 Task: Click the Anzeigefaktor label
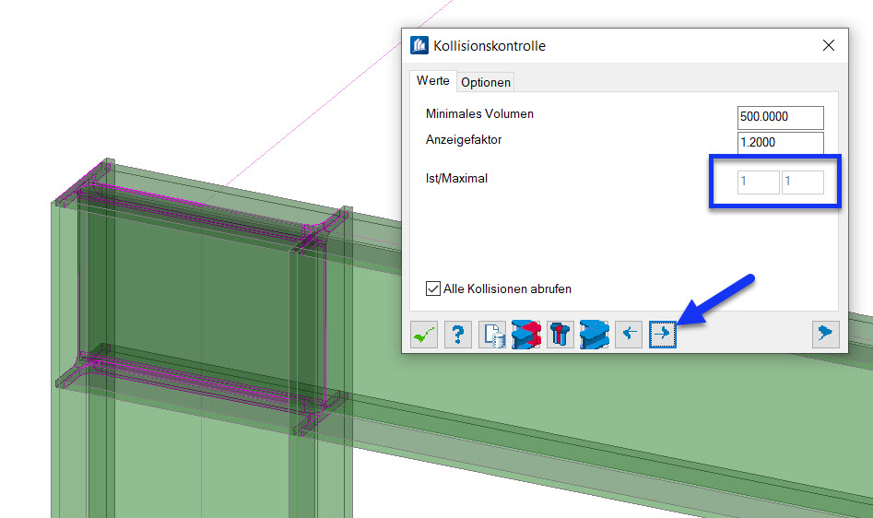(463, 140)
